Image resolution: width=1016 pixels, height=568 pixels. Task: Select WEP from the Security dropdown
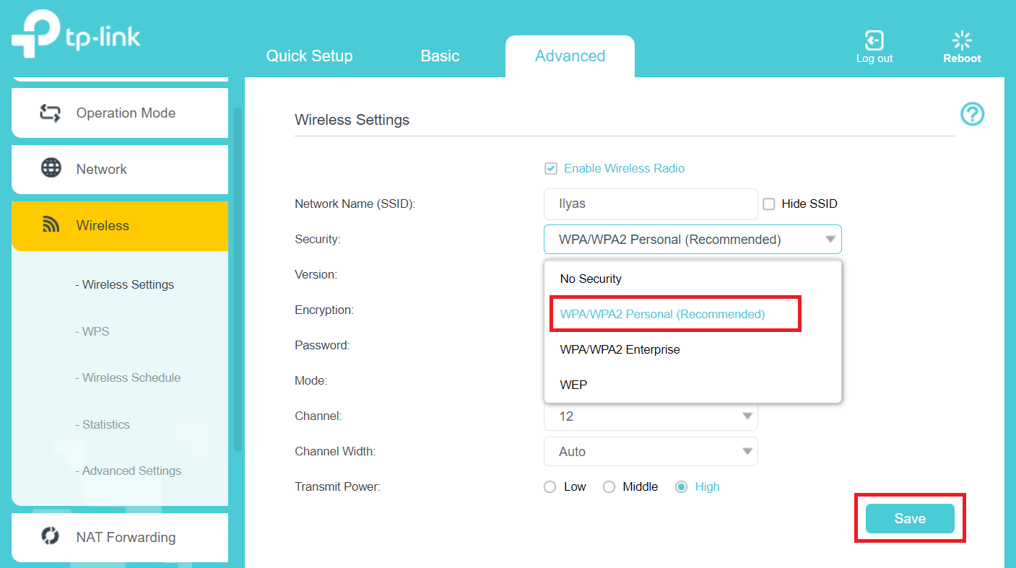click(x=573, y=384)
